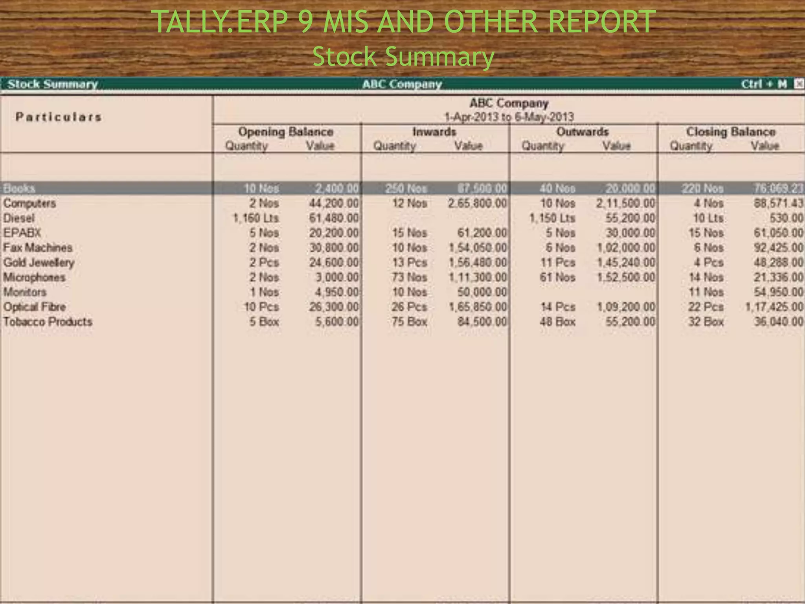Click Microphones outwards quantity 61 Nos

(557, 277)
